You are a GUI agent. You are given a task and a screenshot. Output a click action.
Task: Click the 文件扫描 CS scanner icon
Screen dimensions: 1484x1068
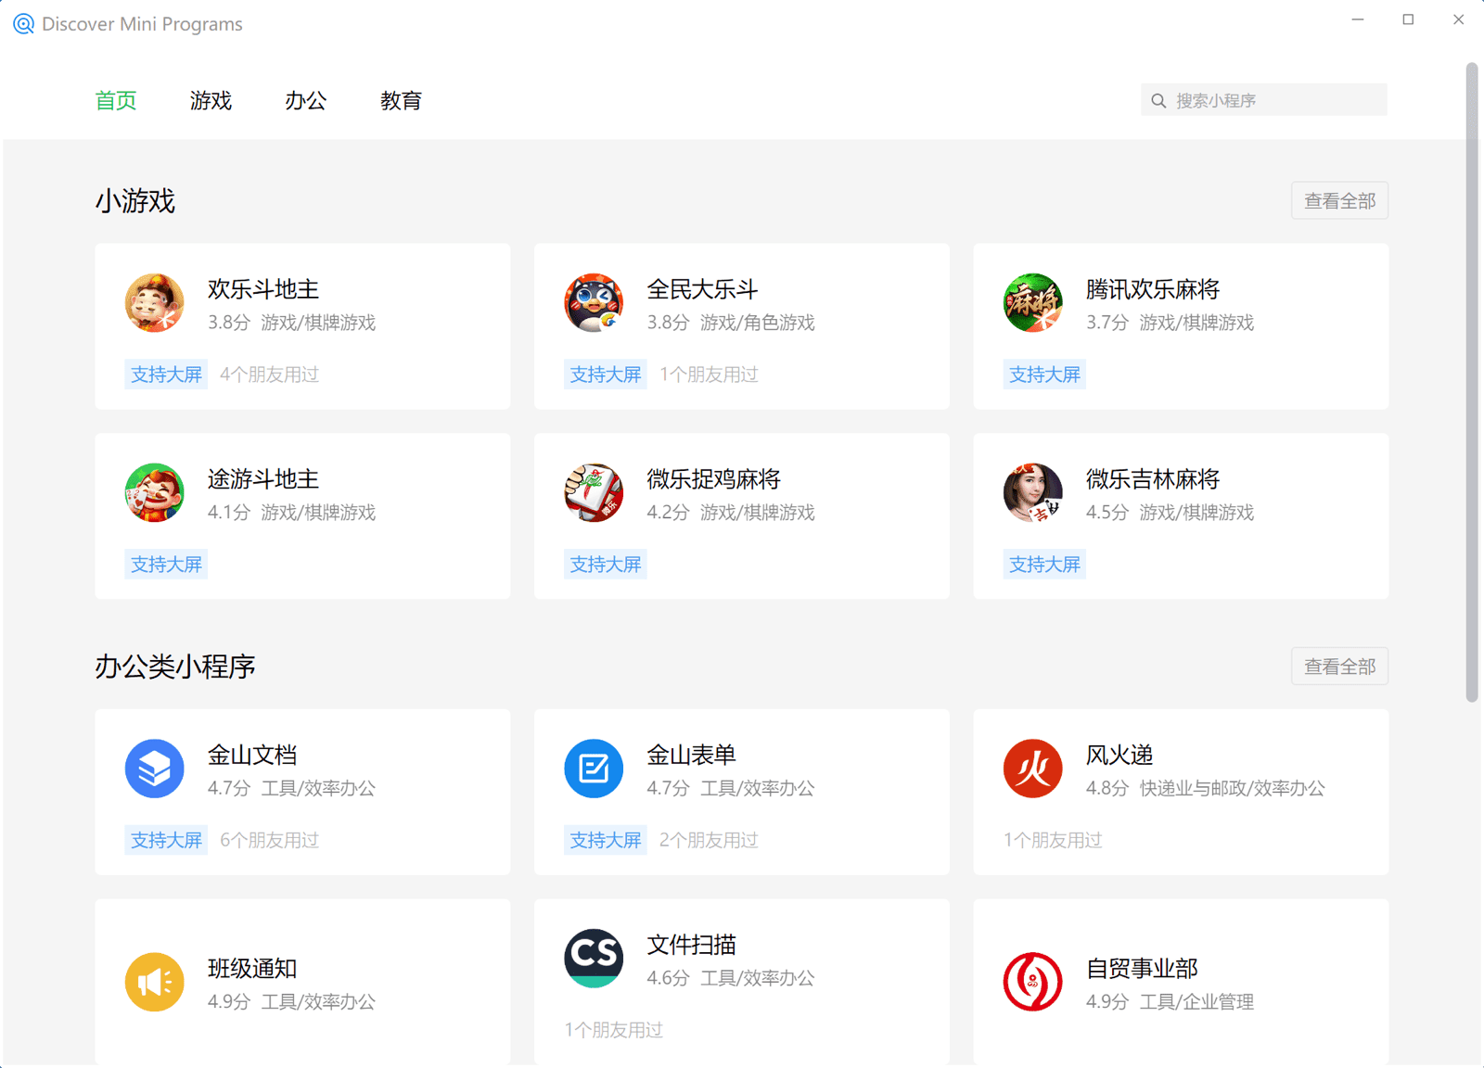(x=594, y=959)
